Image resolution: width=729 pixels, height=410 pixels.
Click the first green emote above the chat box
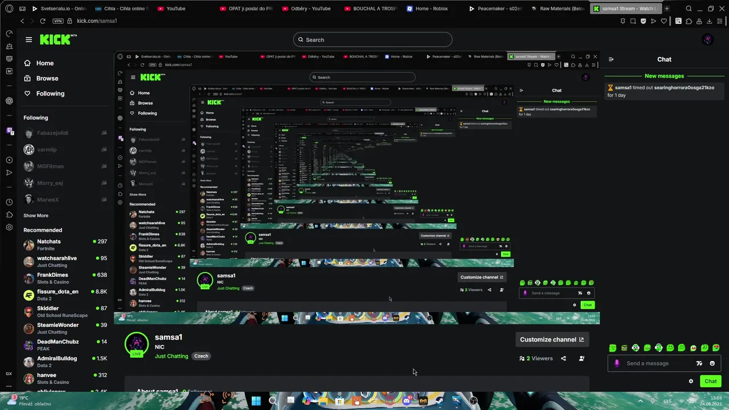[x=613, y=348]
